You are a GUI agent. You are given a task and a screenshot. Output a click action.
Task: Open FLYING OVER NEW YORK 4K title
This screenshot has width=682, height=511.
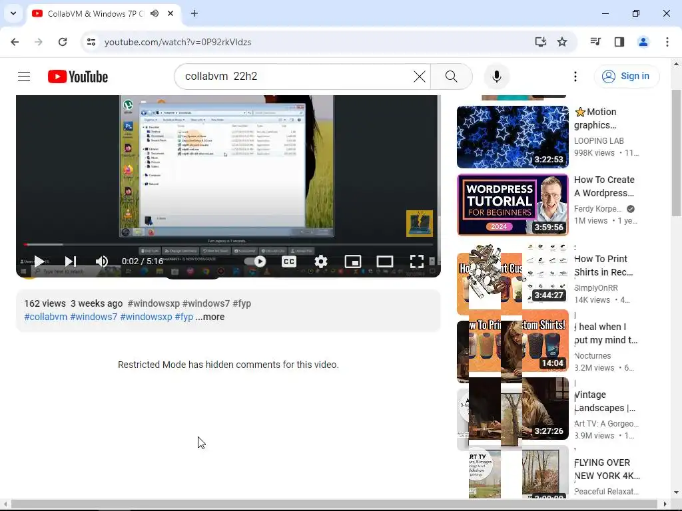point(607,469)
